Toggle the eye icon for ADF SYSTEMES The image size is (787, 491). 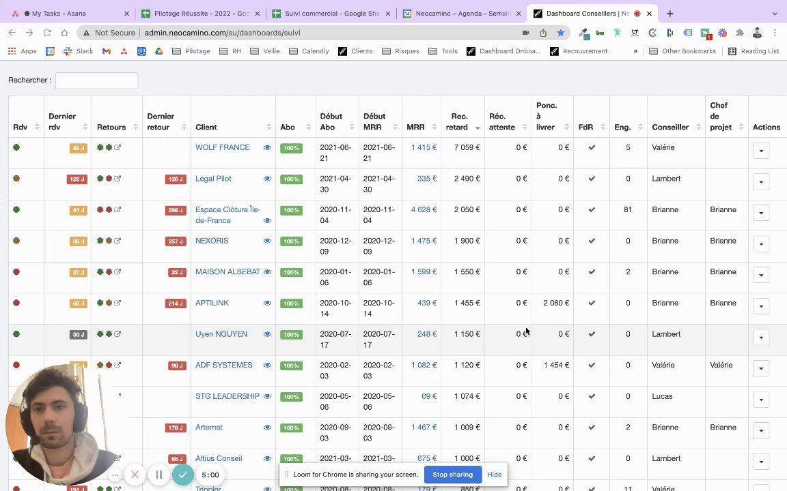tap(267, 366)
